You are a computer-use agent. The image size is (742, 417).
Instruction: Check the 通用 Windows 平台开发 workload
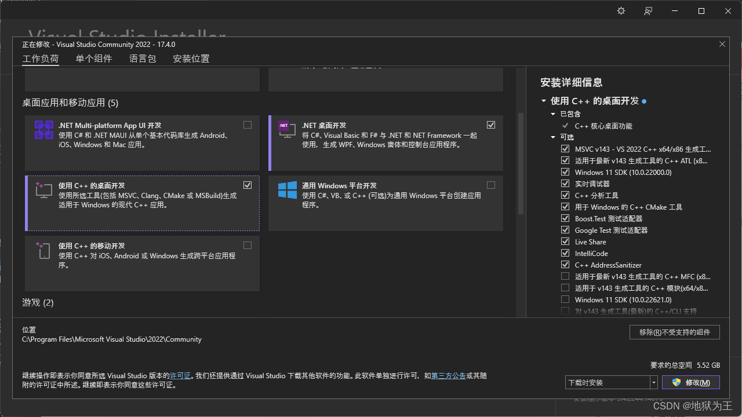click(x=491, y=185)
